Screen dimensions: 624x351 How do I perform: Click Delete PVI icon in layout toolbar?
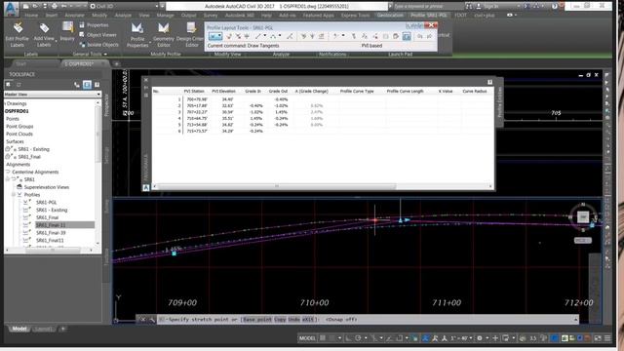pos(238,36)
